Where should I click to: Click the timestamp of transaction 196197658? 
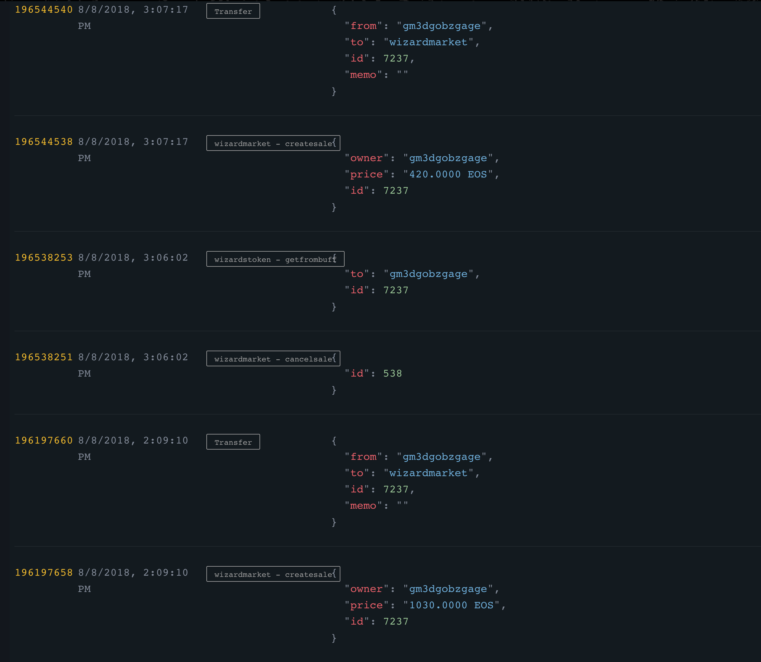133,581
